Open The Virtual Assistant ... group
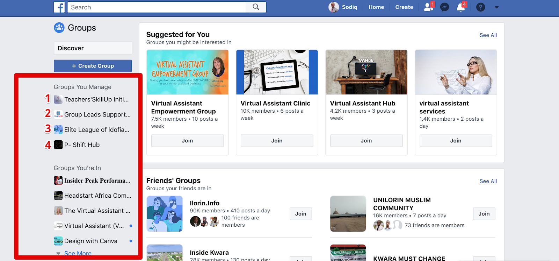This screenshot has height=261, width=559. pos(97,211)
